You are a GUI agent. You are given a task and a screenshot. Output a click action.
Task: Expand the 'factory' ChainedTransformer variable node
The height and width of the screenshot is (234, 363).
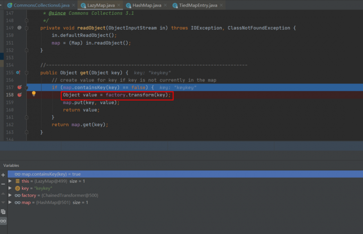[x=10, y=195]
